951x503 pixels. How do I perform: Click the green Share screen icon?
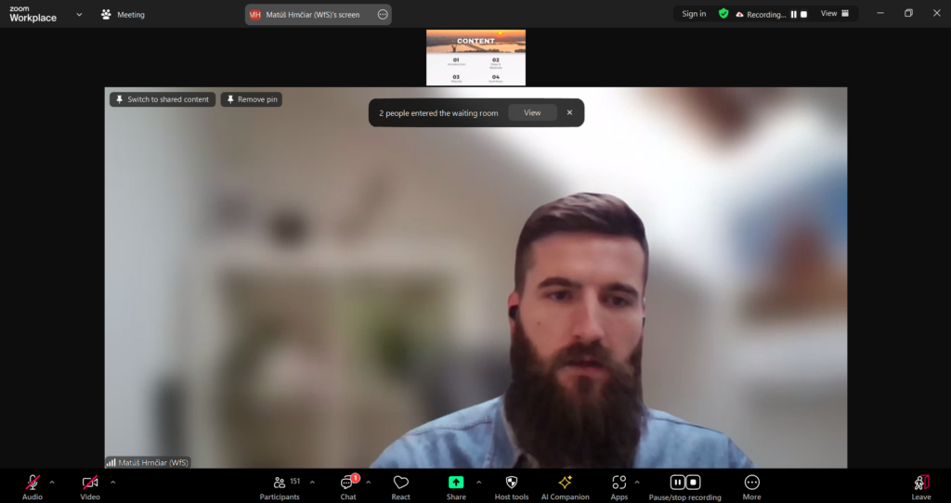tap(456, 483)
